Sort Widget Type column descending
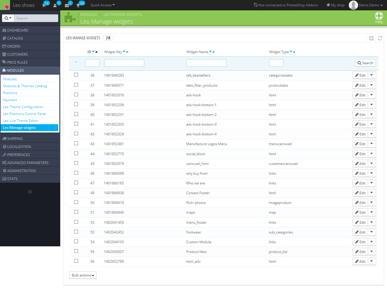 tap(291, 52)
